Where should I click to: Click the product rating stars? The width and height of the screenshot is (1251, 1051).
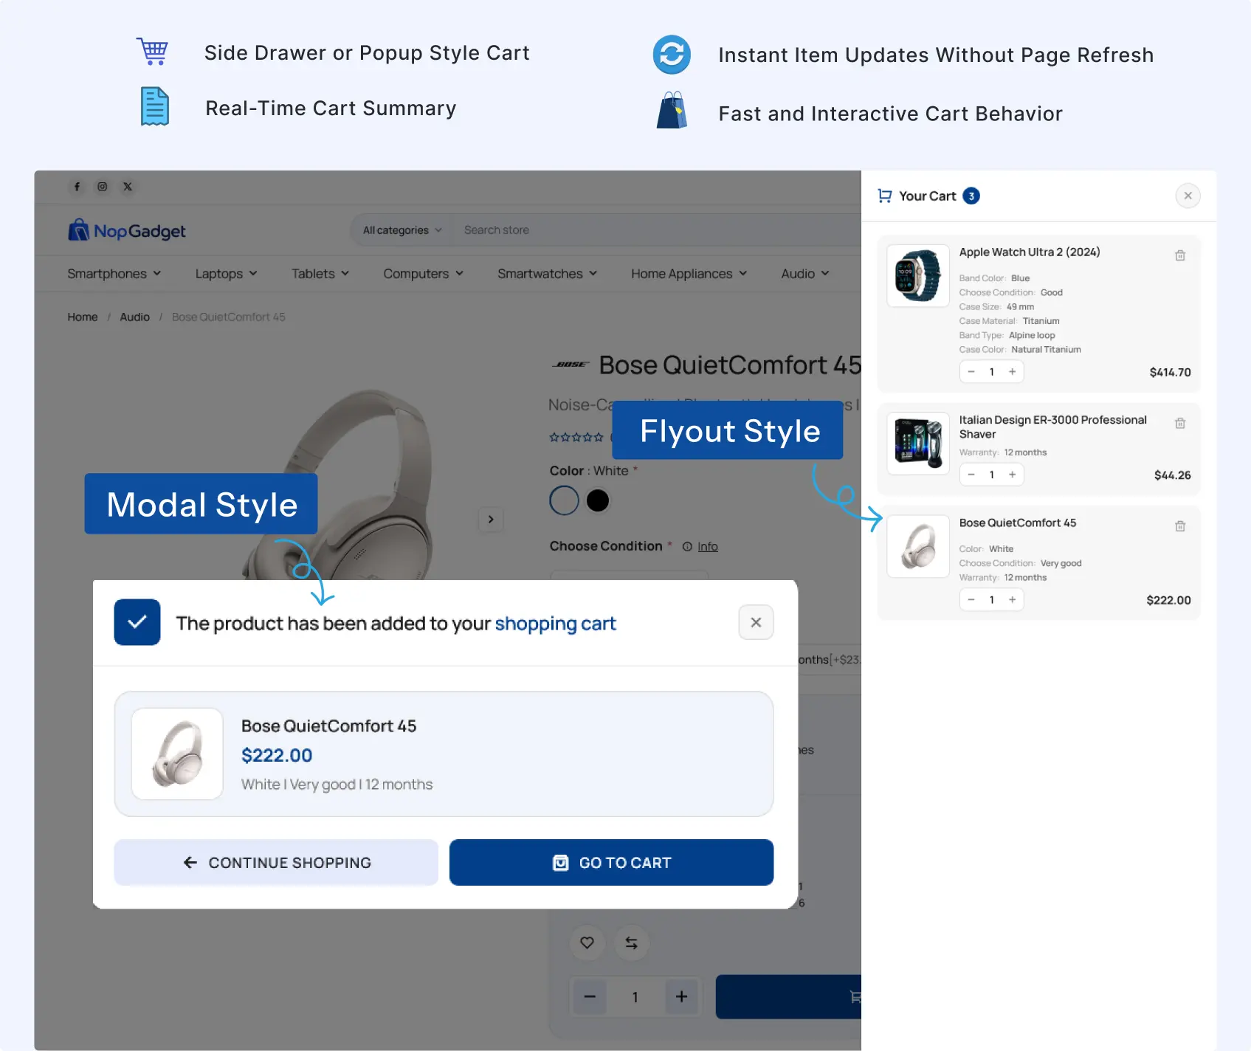576,438
